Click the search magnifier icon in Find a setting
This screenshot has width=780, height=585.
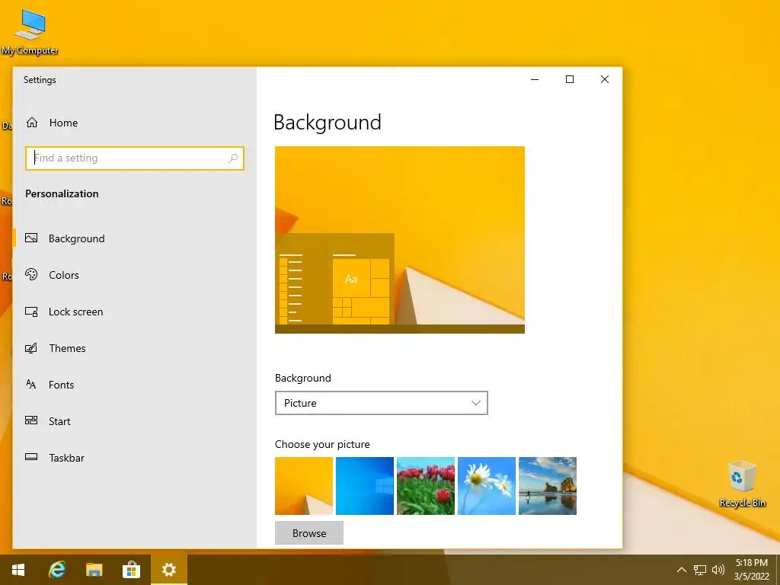233,158
